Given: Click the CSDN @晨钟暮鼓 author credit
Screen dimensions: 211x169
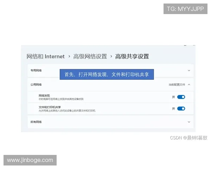Looking at the screenshot, I should tap(188, 138).
